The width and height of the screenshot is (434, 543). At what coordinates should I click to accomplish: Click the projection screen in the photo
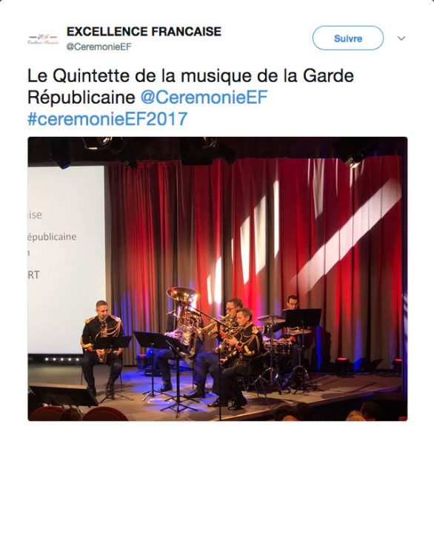click(x=66, y=260)
